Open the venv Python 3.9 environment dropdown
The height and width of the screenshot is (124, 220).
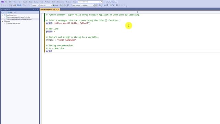(x=83, y=6)
